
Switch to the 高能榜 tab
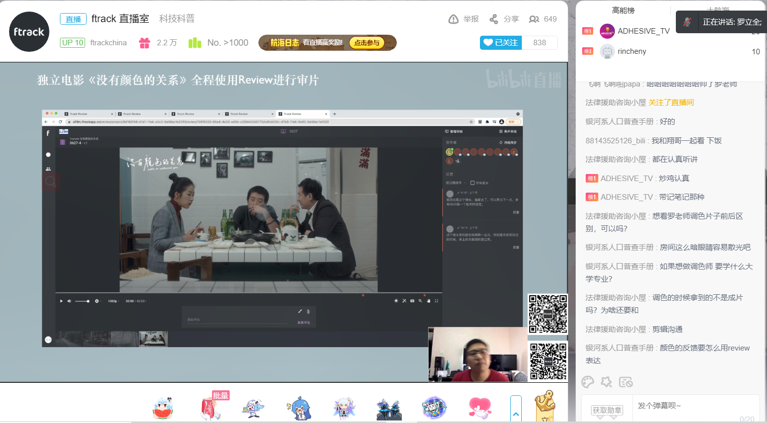[623, 10]
